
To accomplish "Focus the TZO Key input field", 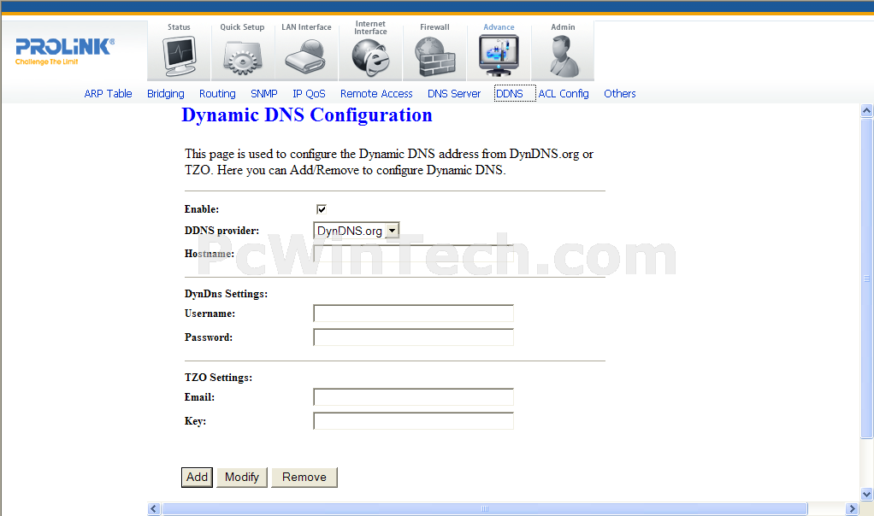I will 414,421.
